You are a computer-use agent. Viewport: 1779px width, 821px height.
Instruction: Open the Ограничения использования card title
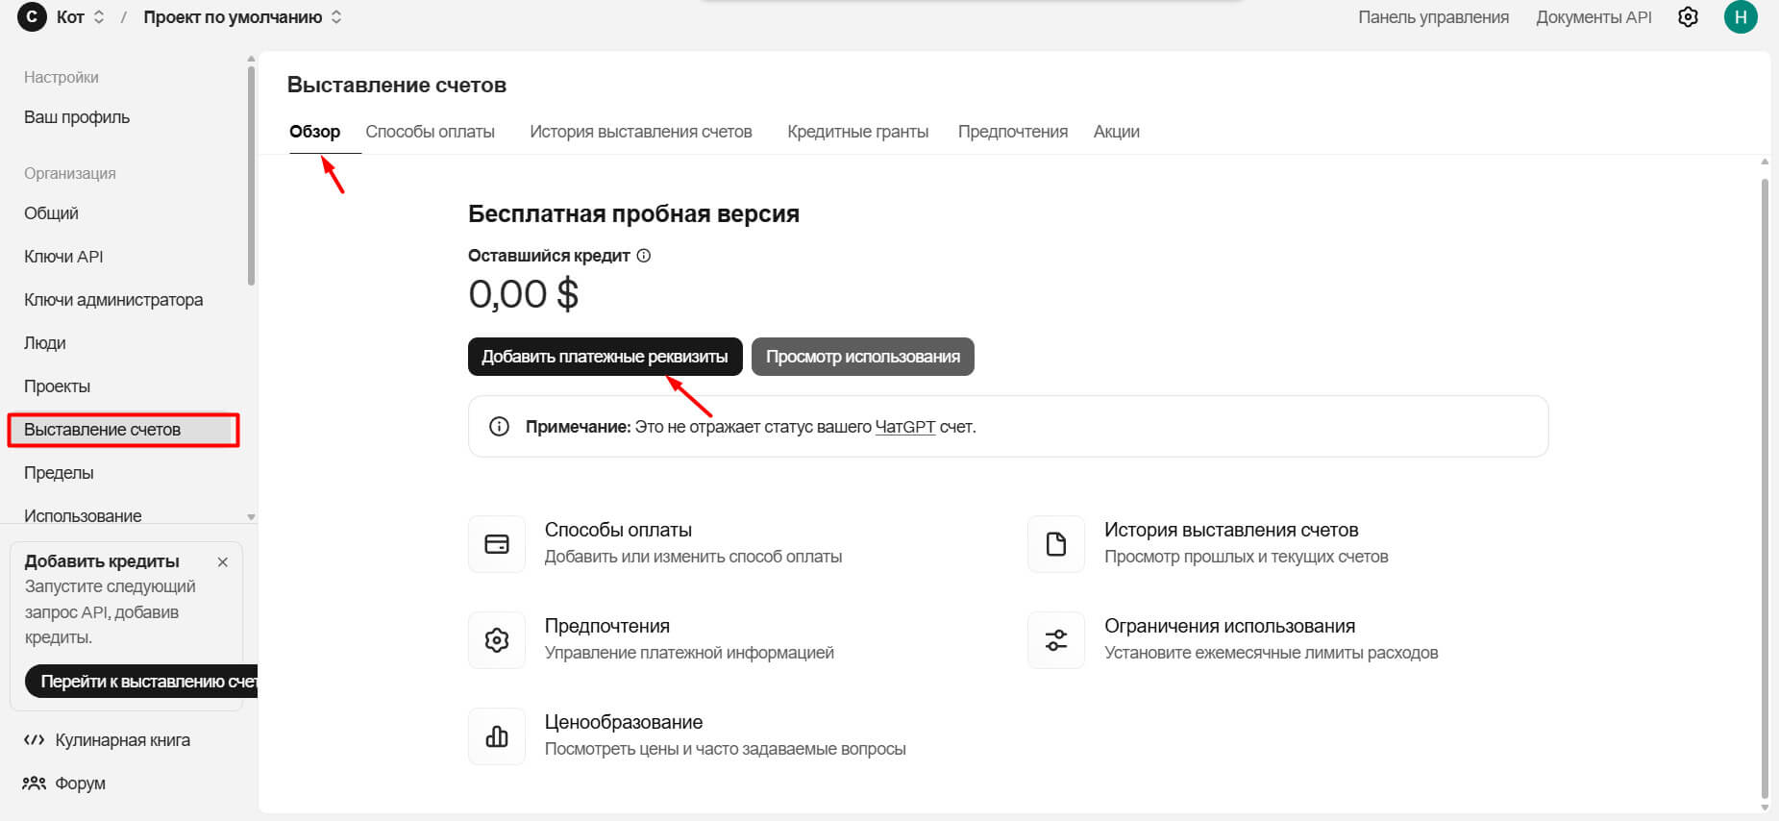[1229, 626]
